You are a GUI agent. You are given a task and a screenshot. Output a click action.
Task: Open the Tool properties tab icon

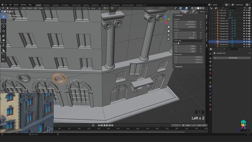[x=210, y=54]
